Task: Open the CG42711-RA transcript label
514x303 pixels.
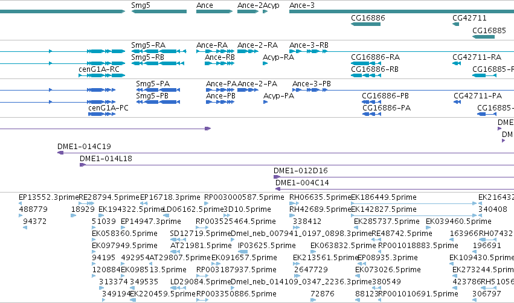Action: 477,57
